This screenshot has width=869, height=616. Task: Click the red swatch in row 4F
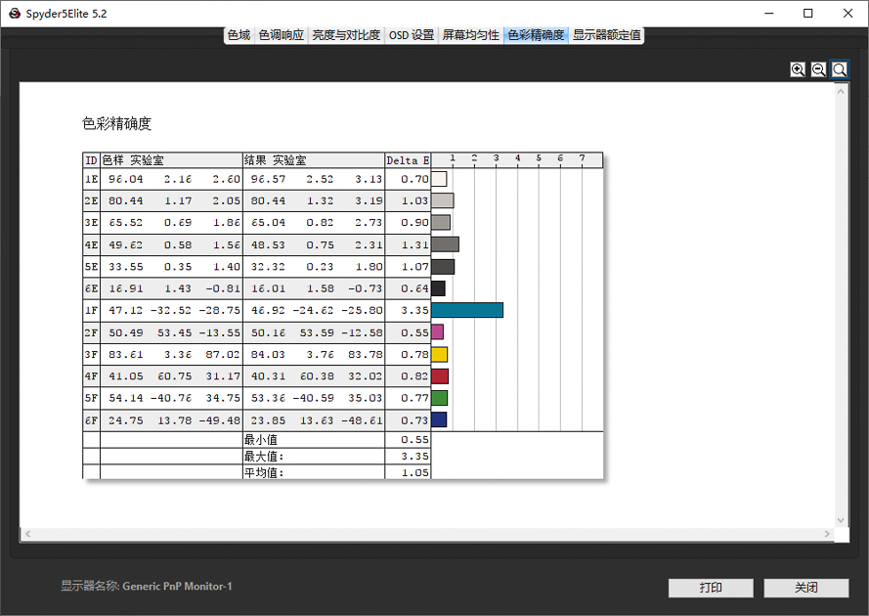(441, 375)
